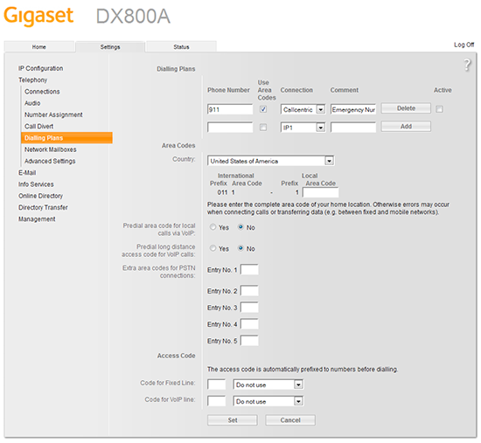Open the help question mark icon
The height and width of the screenshot is (443, 481).
467,65
